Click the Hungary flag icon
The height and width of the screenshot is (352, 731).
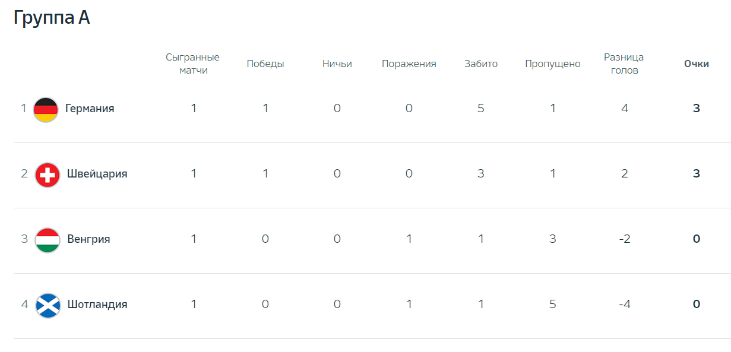[48, 240]
